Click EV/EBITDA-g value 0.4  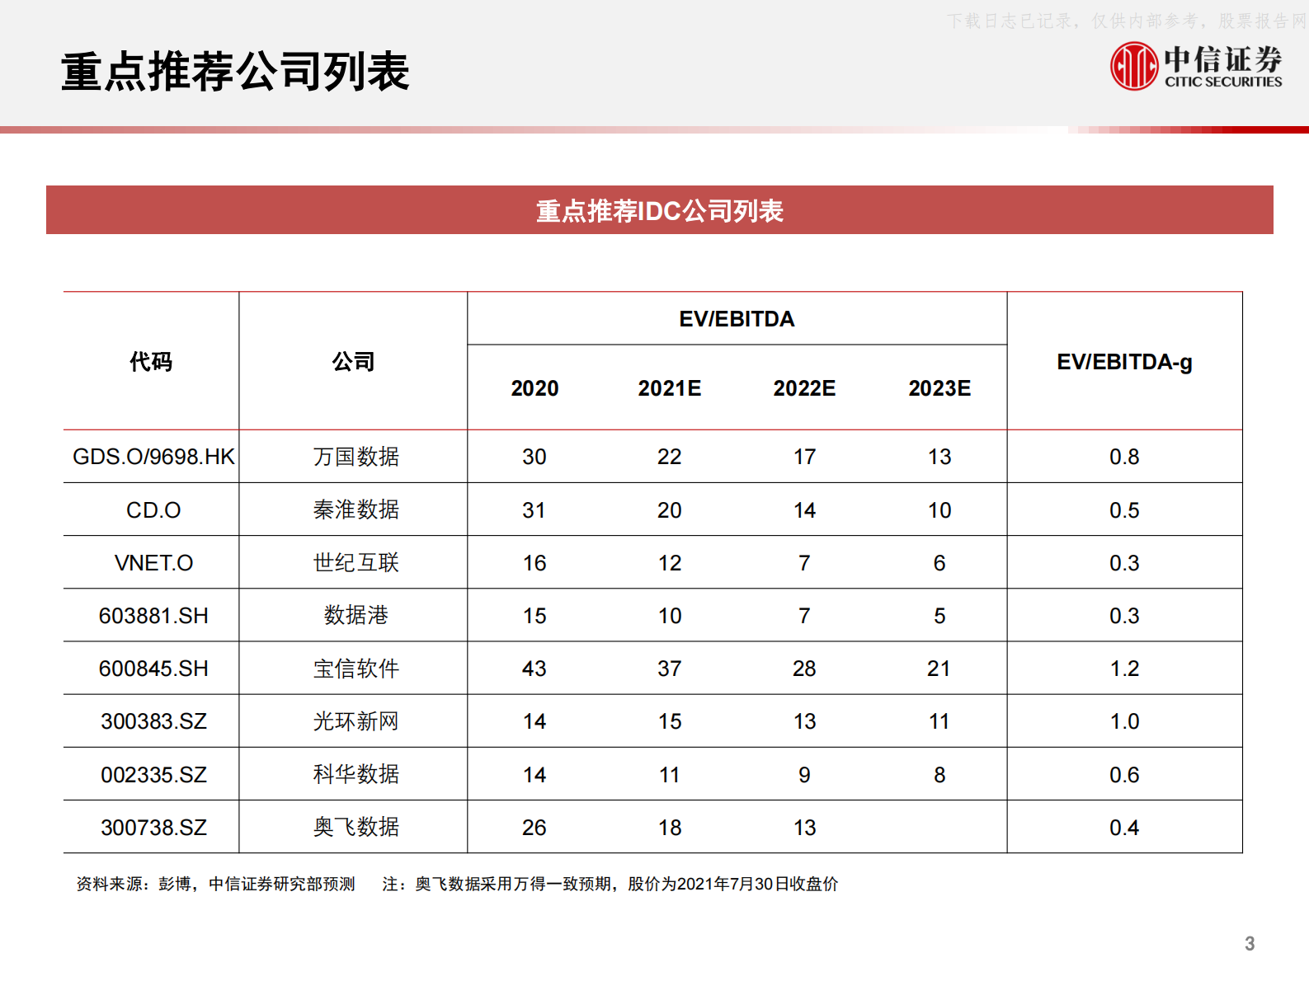[1124, 828]
